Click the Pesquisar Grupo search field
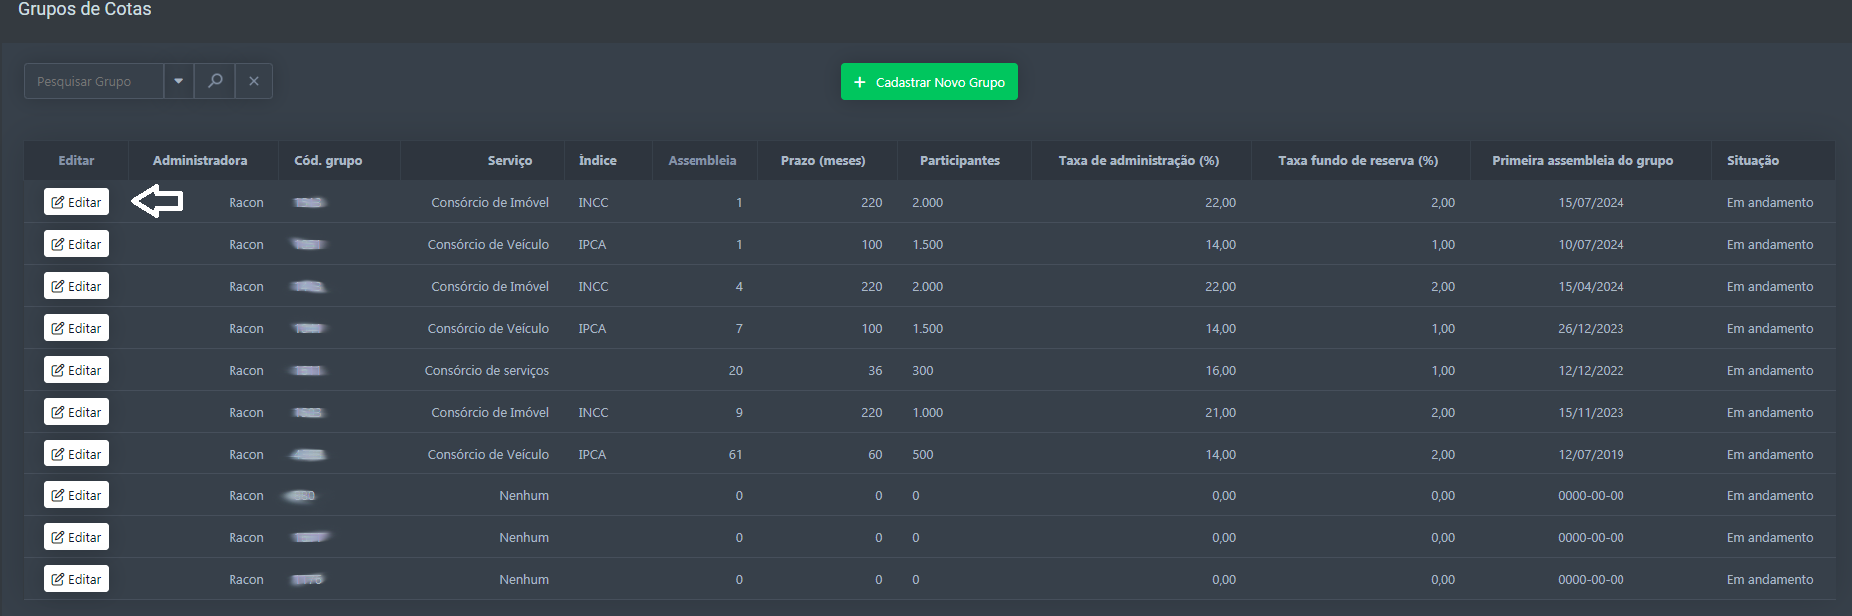Screen dimensions: 1852x616 (x=94, y=81)
